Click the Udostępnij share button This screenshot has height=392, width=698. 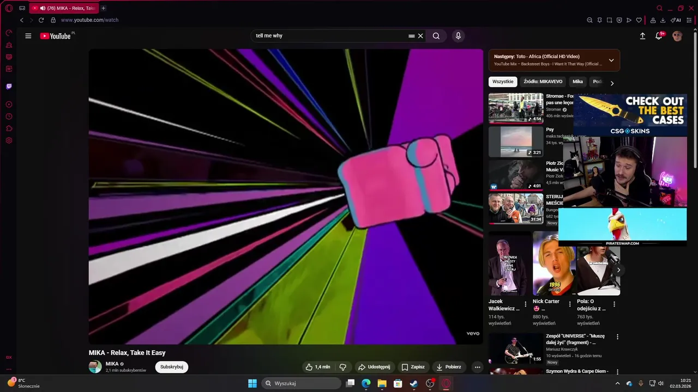374,367
